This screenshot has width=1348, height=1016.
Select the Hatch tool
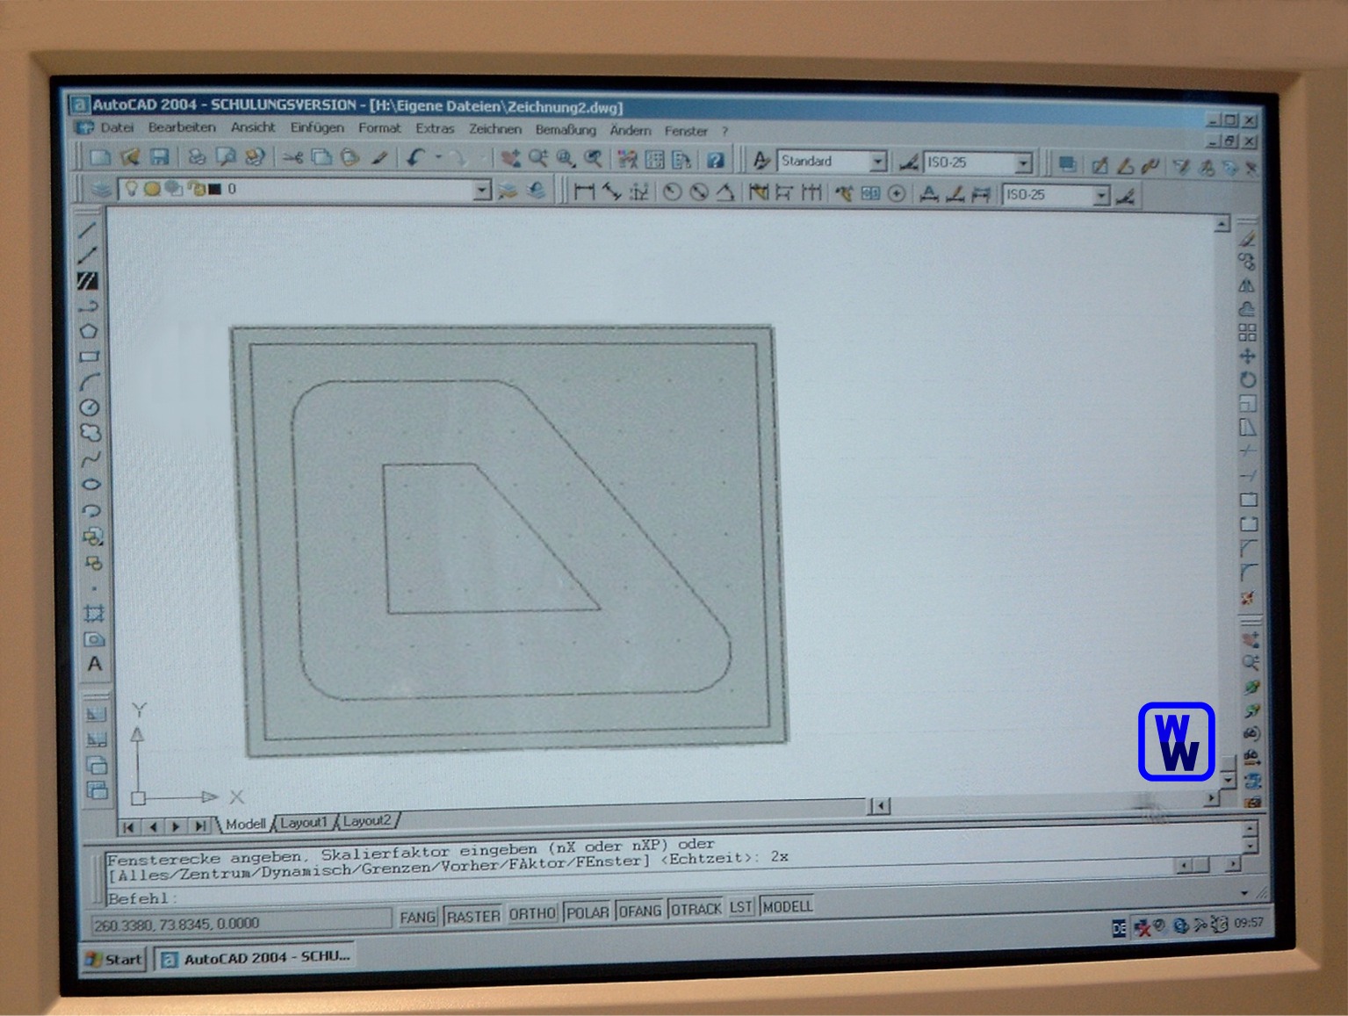coord(94,613)
